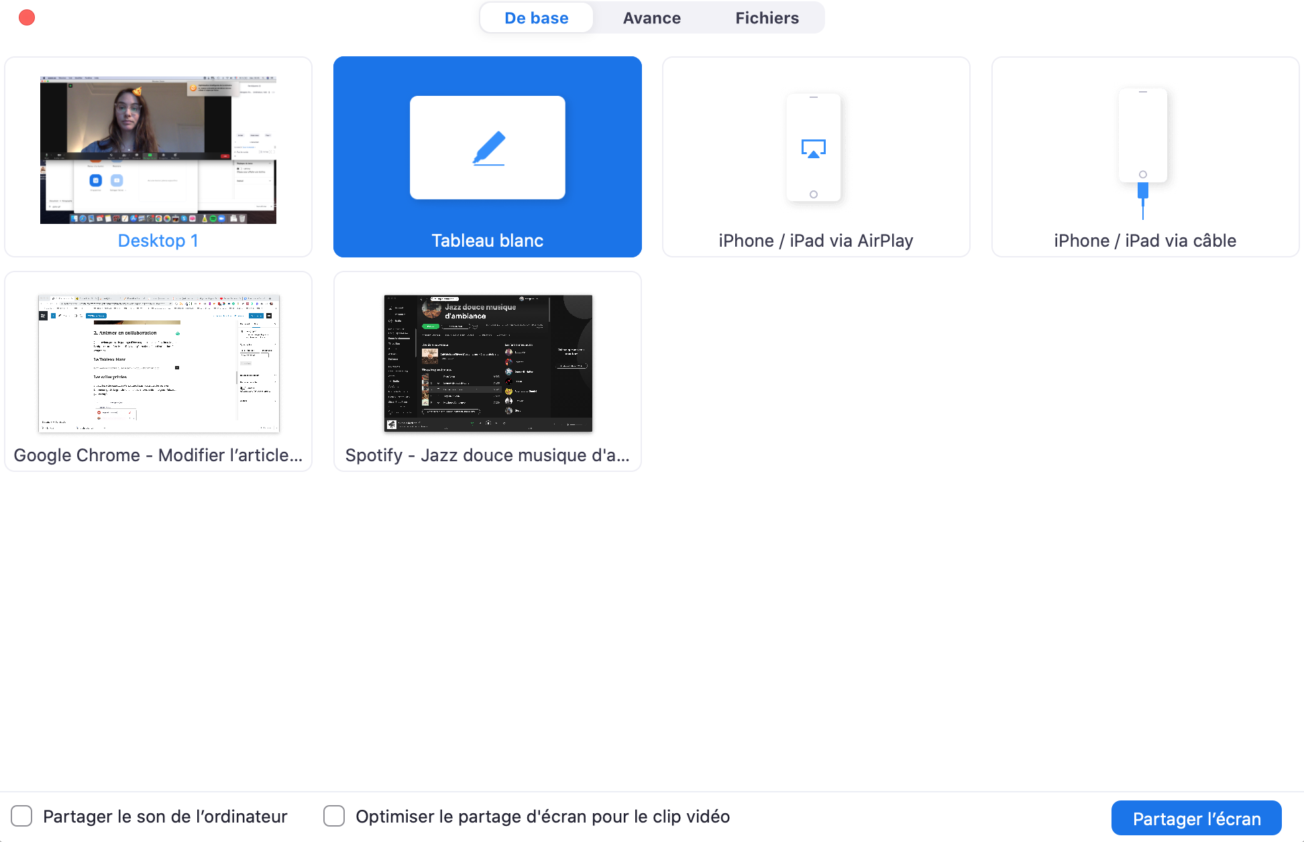The image size is (1304, 842).
Task: Click the whiteboard pencil icon
Action: (488, 148)
